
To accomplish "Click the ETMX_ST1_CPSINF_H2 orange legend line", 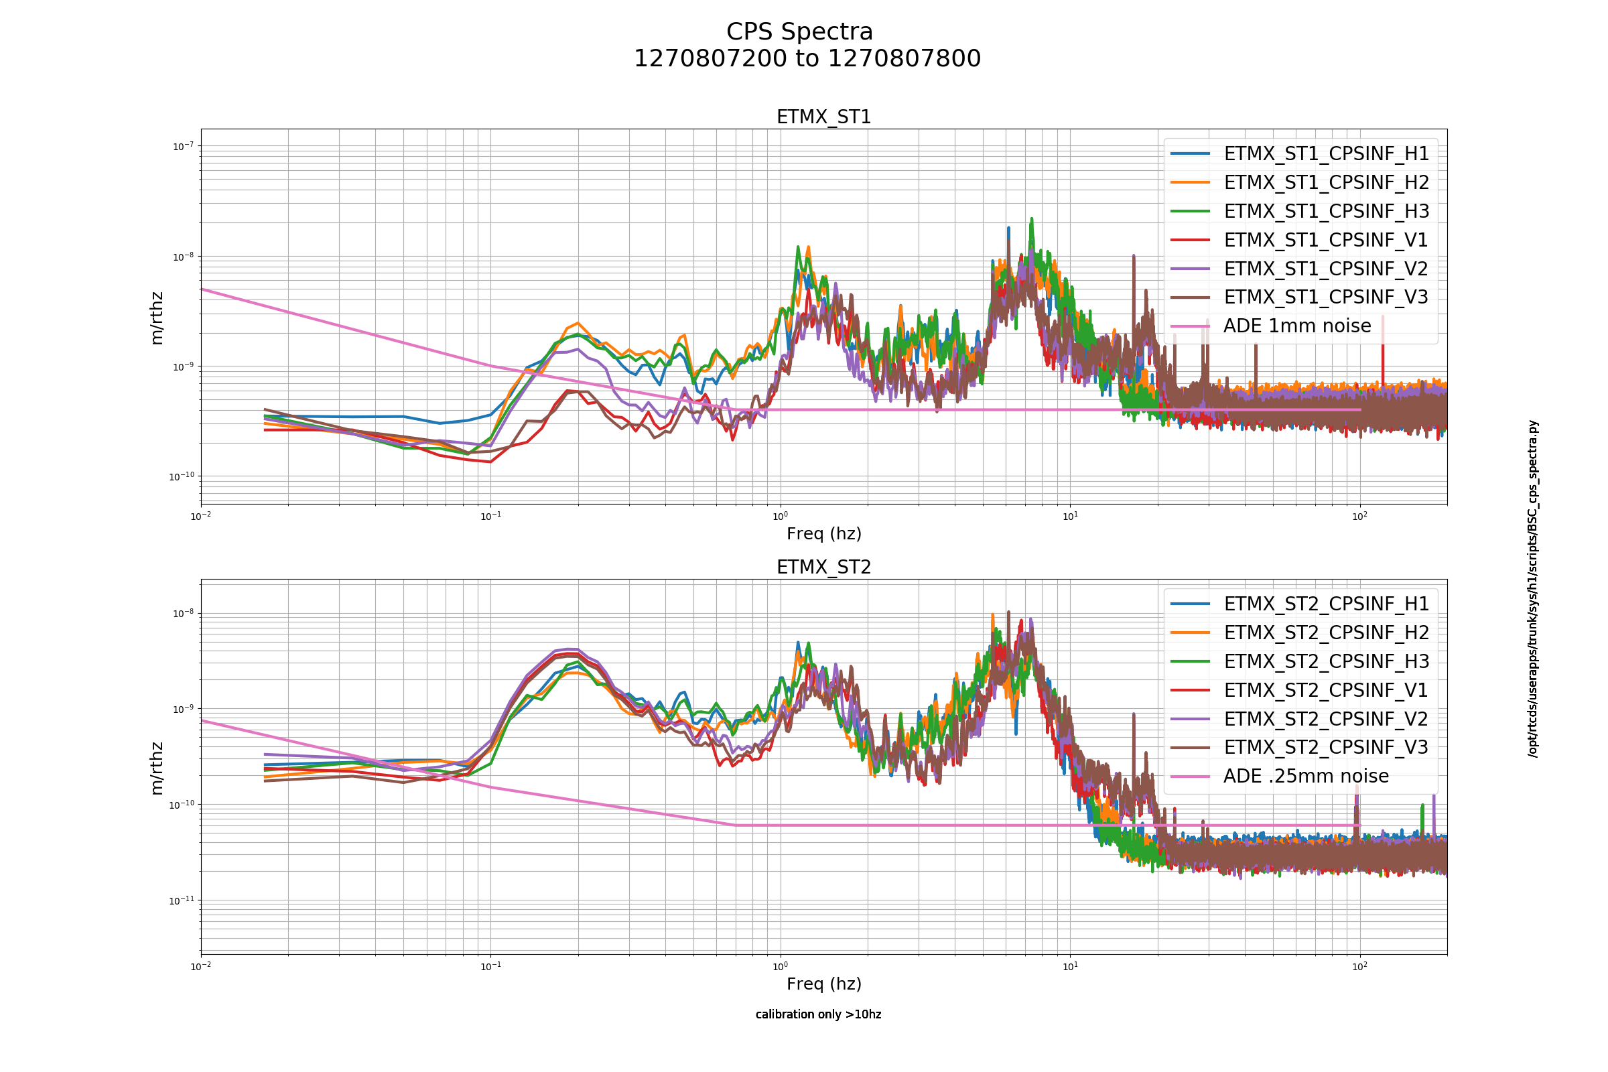I will [x=1191, y=182].
